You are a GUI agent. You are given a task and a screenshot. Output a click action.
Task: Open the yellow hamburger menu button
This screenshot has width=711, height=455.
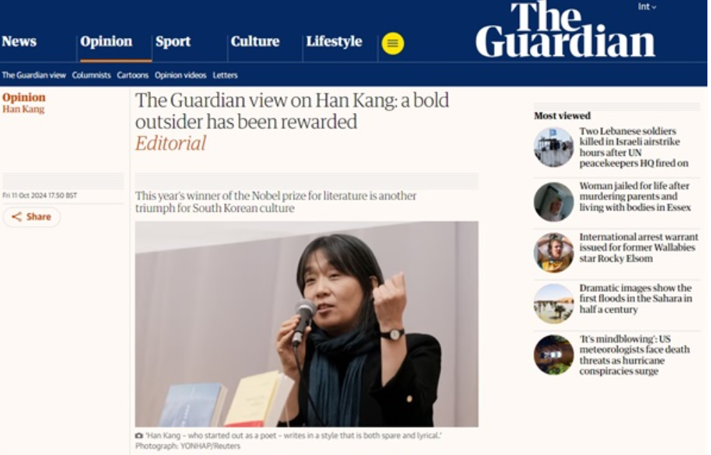pyautogui.click(x=392, y=44)
